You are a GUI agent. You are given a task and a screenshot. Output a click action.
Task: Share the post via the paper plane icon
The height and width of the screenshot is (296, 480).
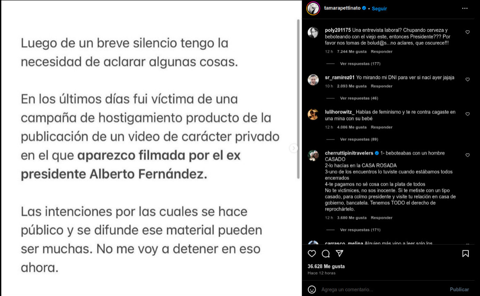pyautogui.click(x=339, y=253)
